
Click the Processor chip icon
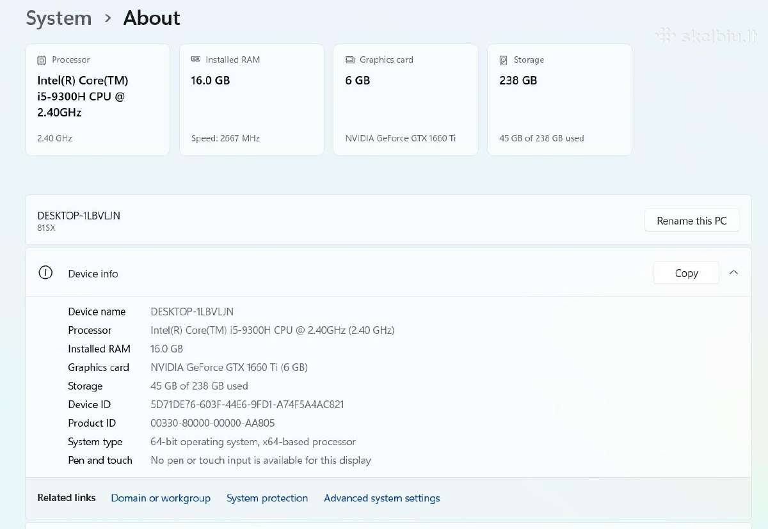point(42,60)
